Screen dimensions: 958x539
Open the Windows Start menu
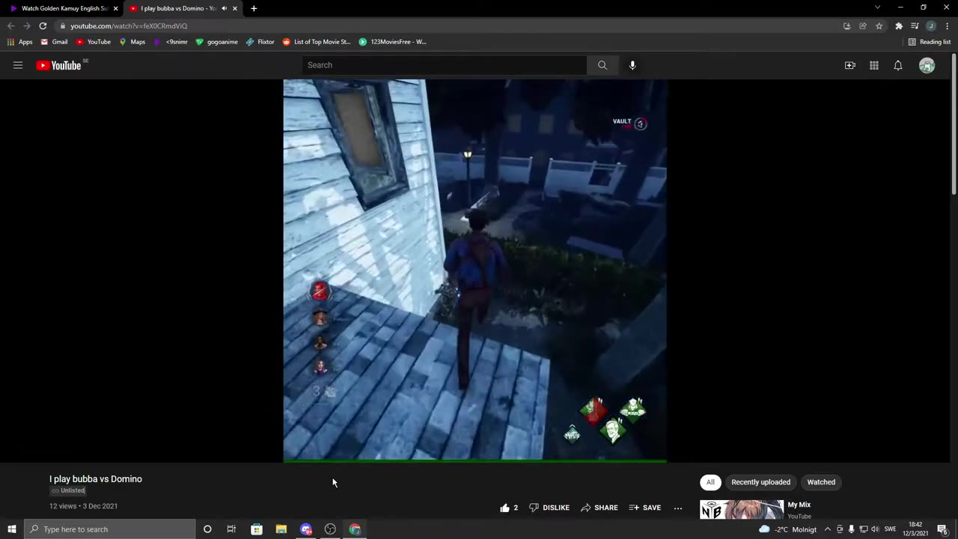point(12,529)
